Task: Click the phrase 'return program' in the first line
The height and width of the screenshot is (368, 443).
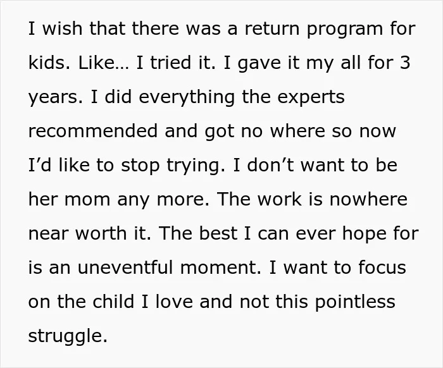Action: tap(313, 29)
